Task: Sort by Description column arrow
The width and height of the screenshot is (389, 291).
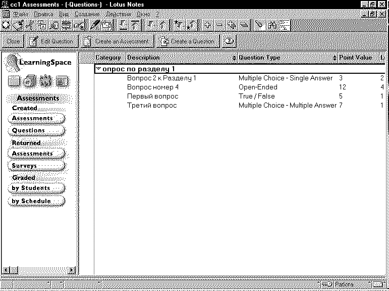Action: pyautogui.click(x=235, y=58)
